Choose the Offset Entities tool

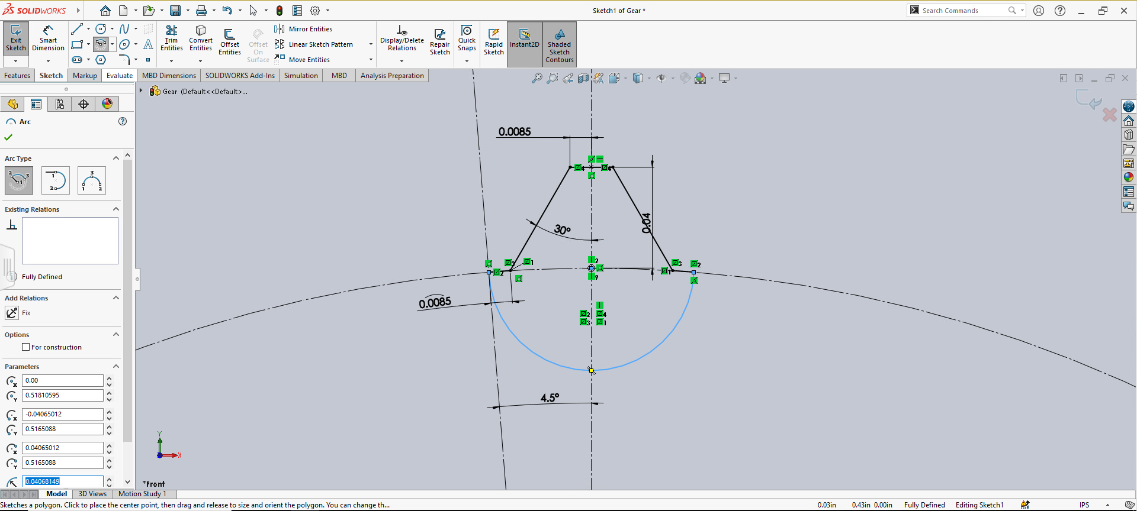coord(229,41)
